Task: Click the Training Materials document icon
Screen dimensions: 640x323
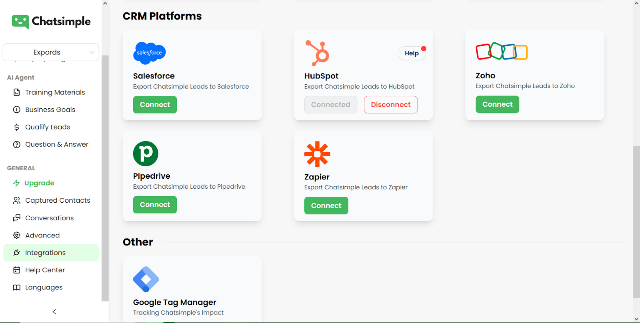Action: click(x=16, y=92)
